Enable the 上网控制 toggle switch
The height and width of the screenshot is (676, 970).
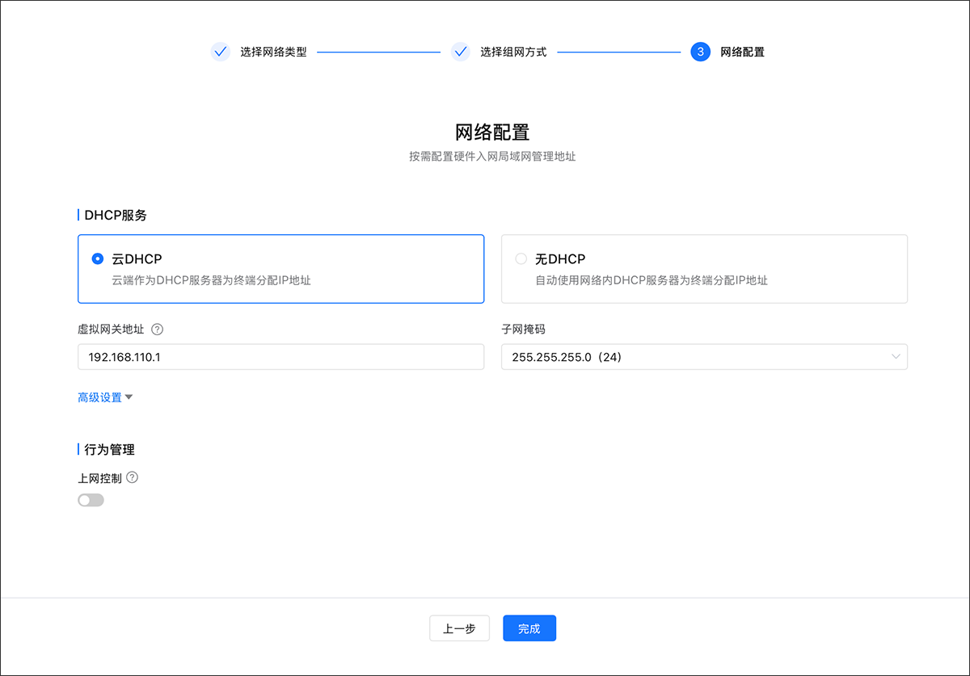91,501
